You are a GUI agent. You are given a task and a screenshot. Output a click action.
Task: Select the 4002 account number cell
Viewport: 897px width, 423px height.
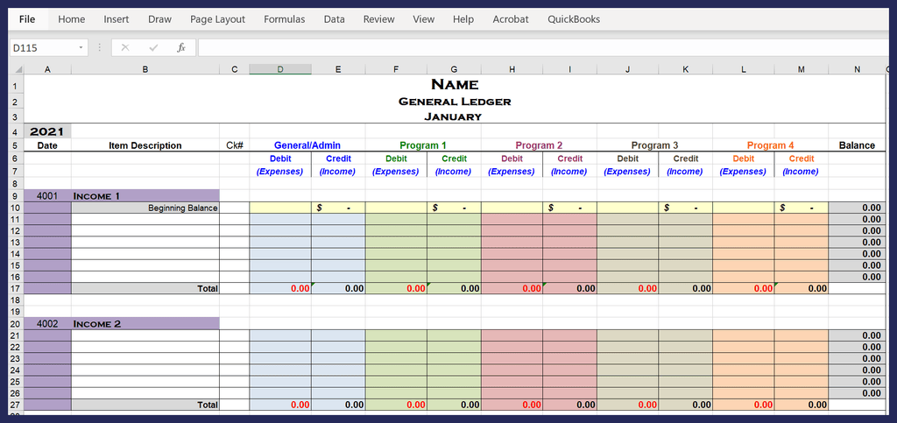(x=47, y=323)
